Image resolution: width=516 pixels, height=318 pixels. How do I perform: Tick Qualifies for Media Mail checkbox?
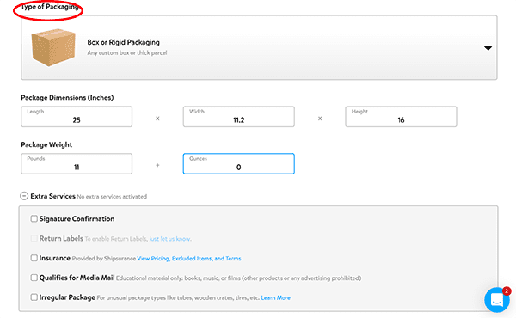click(34, 278)
